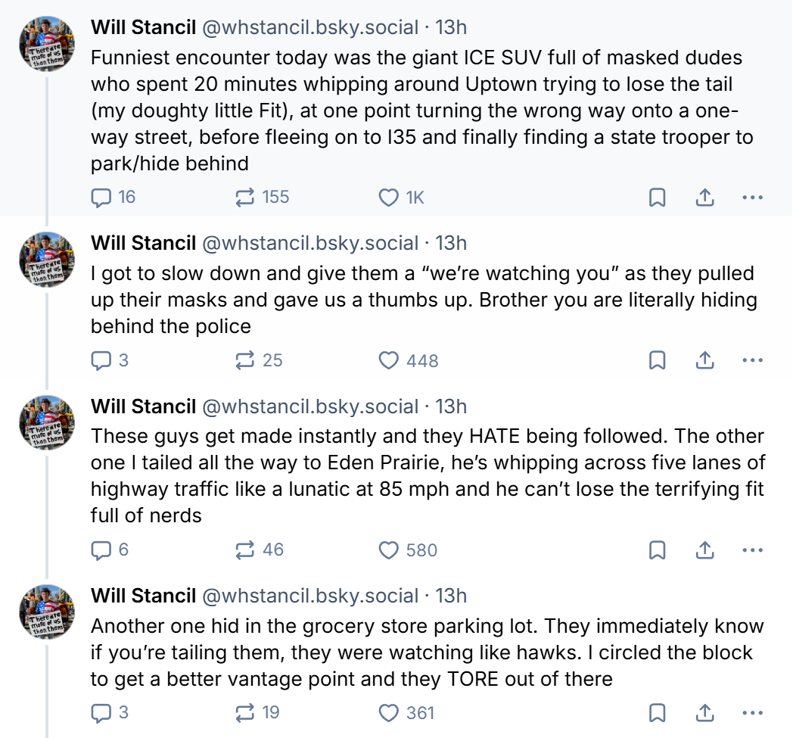
Task: Open more options on thumbs up post
Action: (752, 360)
